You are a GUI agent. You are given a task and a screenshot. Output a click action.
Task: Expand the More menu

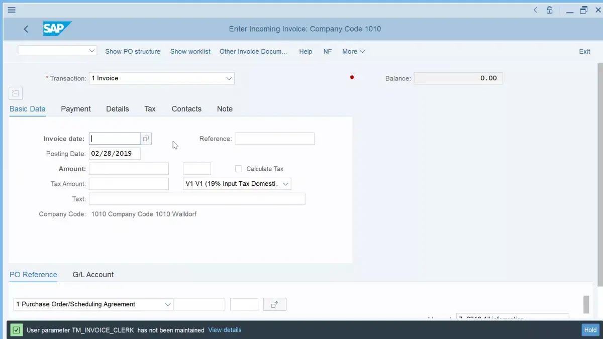click(353, 51)
